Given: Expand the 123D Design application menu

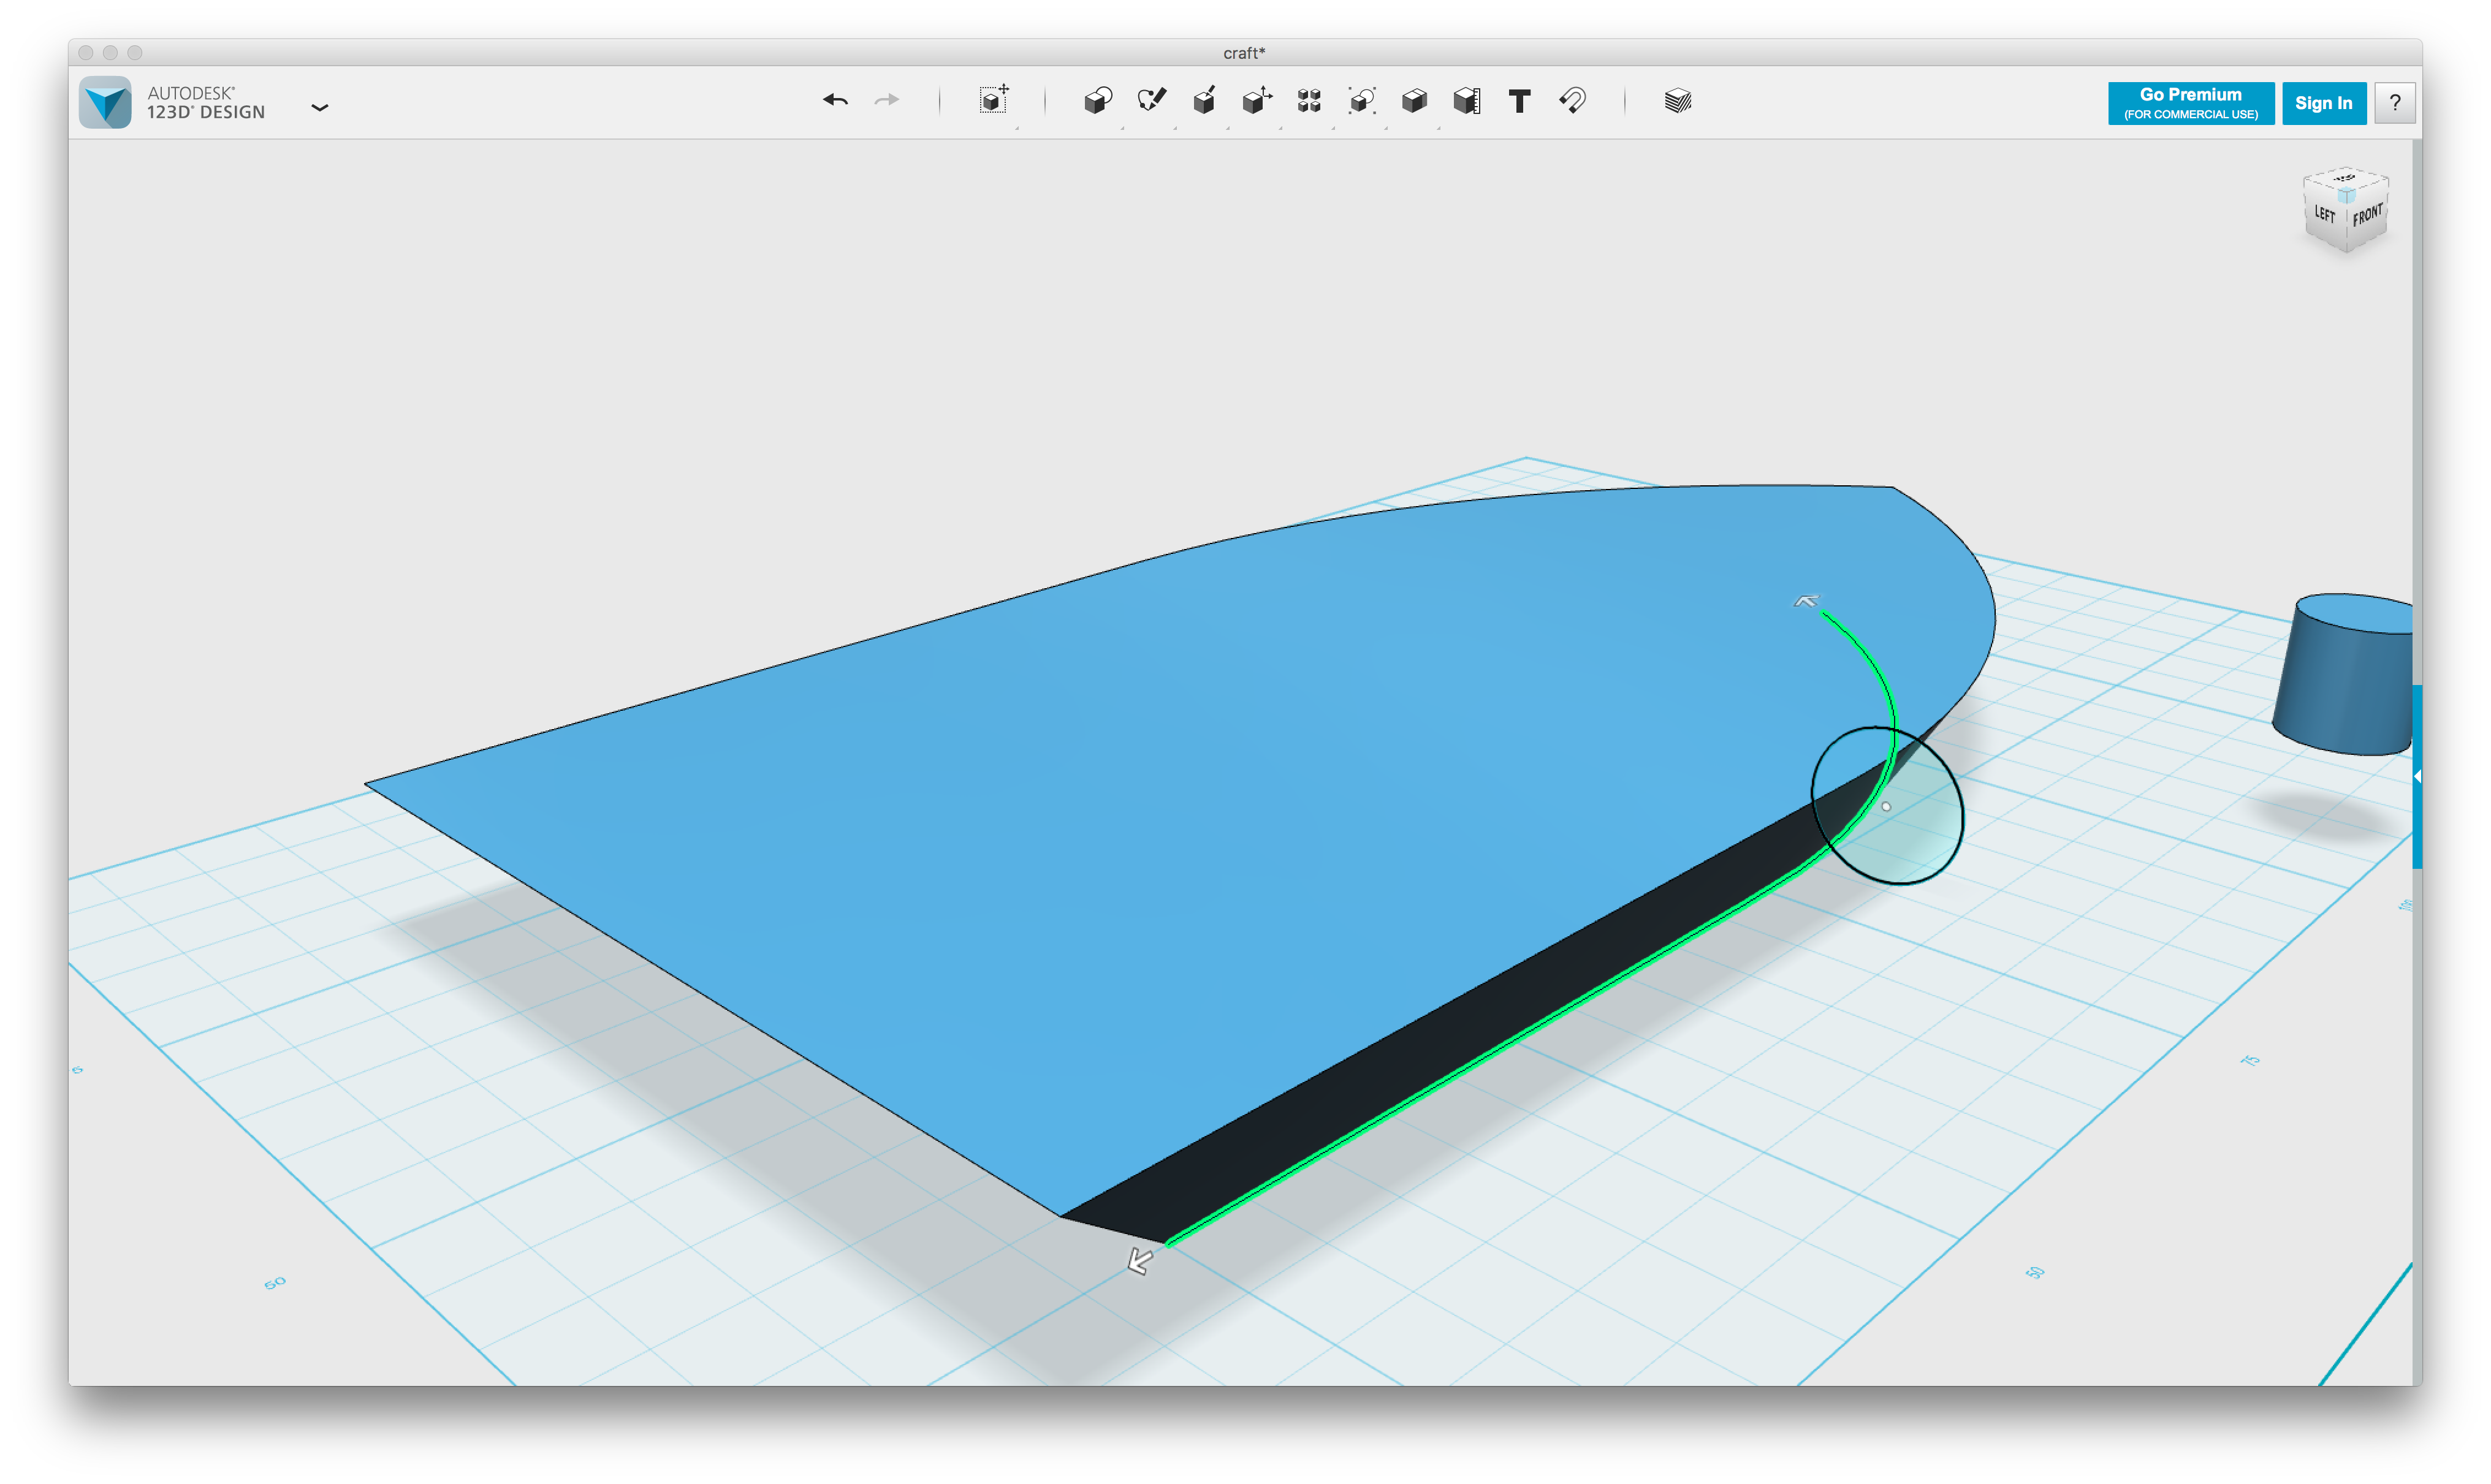Looking at the screenshot, I should click(x=319, y=107).
